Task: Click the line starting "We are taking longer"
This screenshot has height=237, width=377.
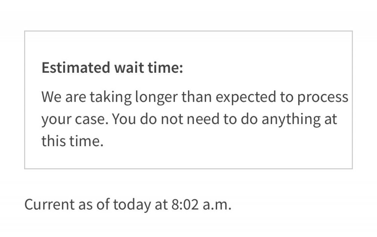Action: tap(195, 97)
